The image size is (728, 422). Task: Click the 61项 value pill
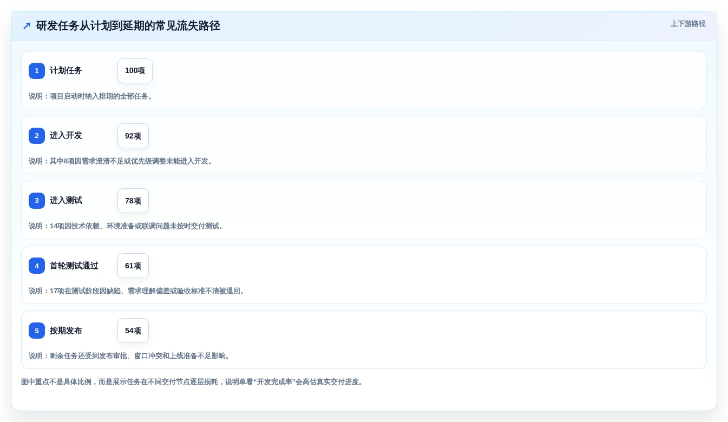click(x=133, y=266)
